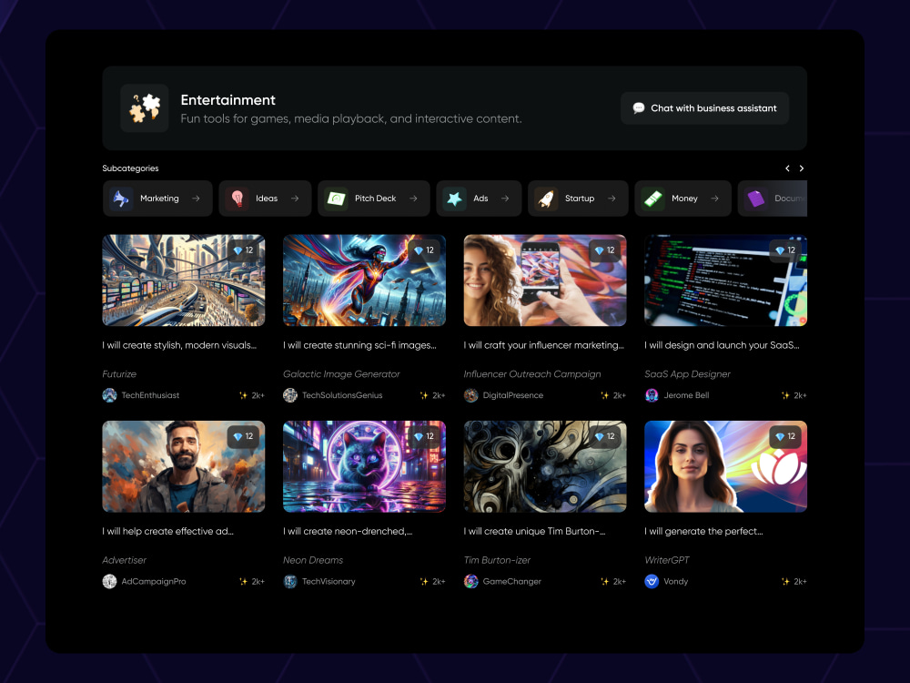Open the Galactic Image Generator superhero thumbnail
Screen dimensions: 910x683
[365, 280]
